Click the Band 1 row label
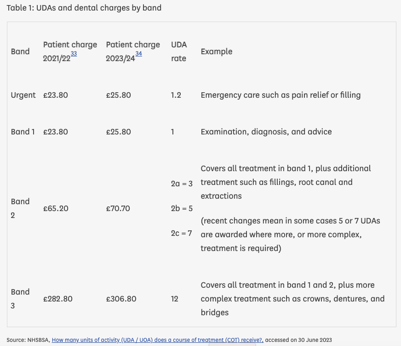Image resolution: width=401 pixels, height=346 pixels. pyautogui.click(x=23, y=132)
